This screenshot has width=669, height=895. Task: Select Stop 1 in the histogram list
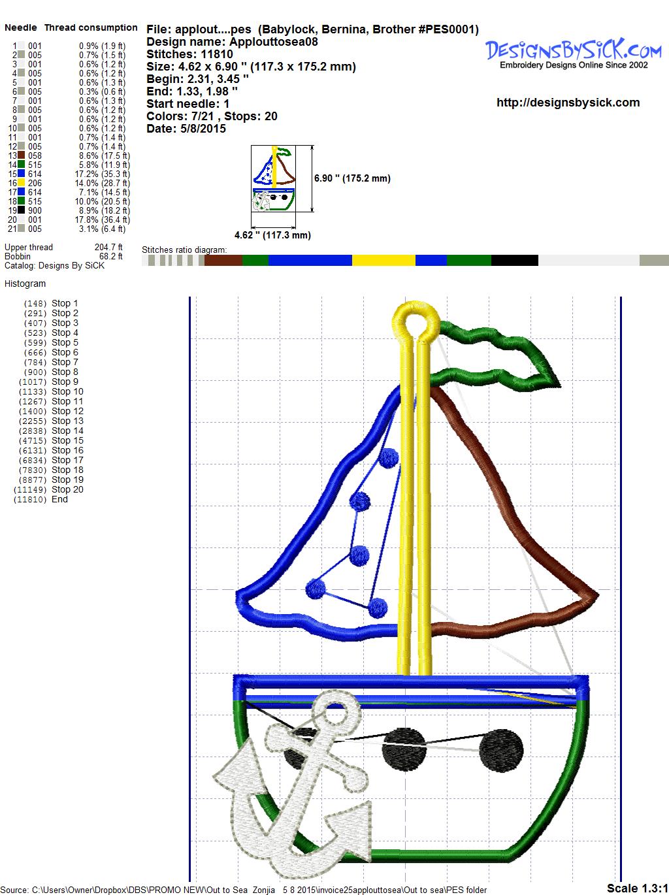[x=65, y=303]
